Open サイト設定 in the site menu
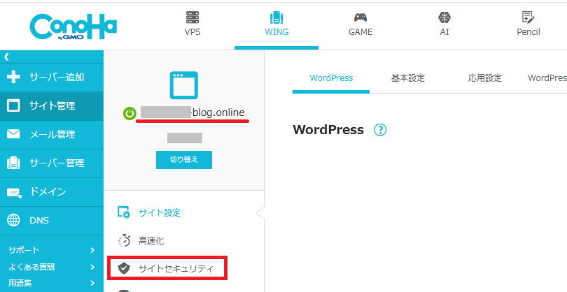 click(x=159, y=212)
